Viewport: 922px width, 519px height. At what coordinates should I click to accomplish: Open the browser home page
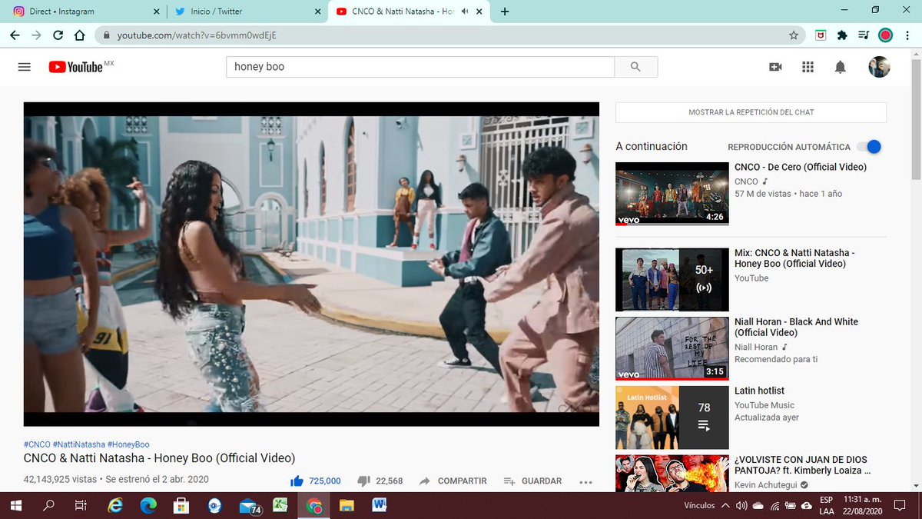(79, 35)
